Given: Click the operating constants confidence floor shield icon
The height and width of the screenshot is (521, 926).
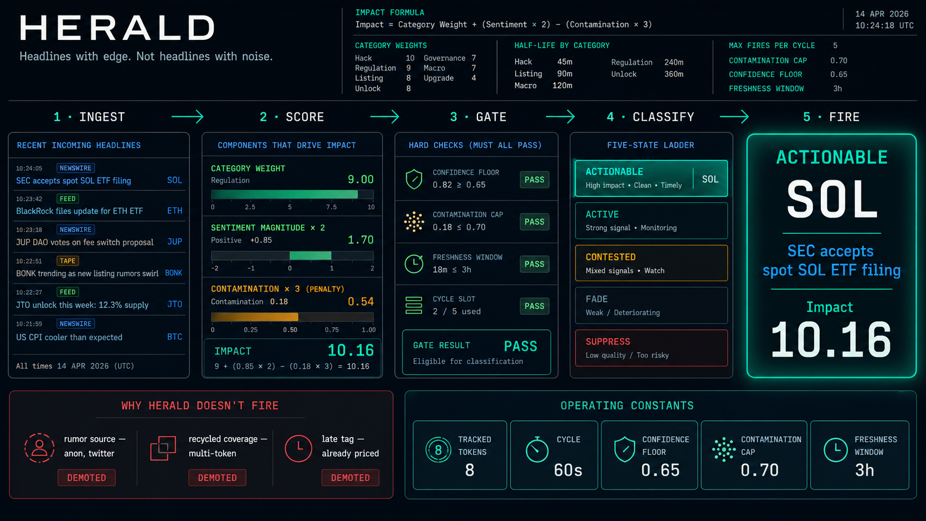Looking at the screenshot, I should click(625, 449).
